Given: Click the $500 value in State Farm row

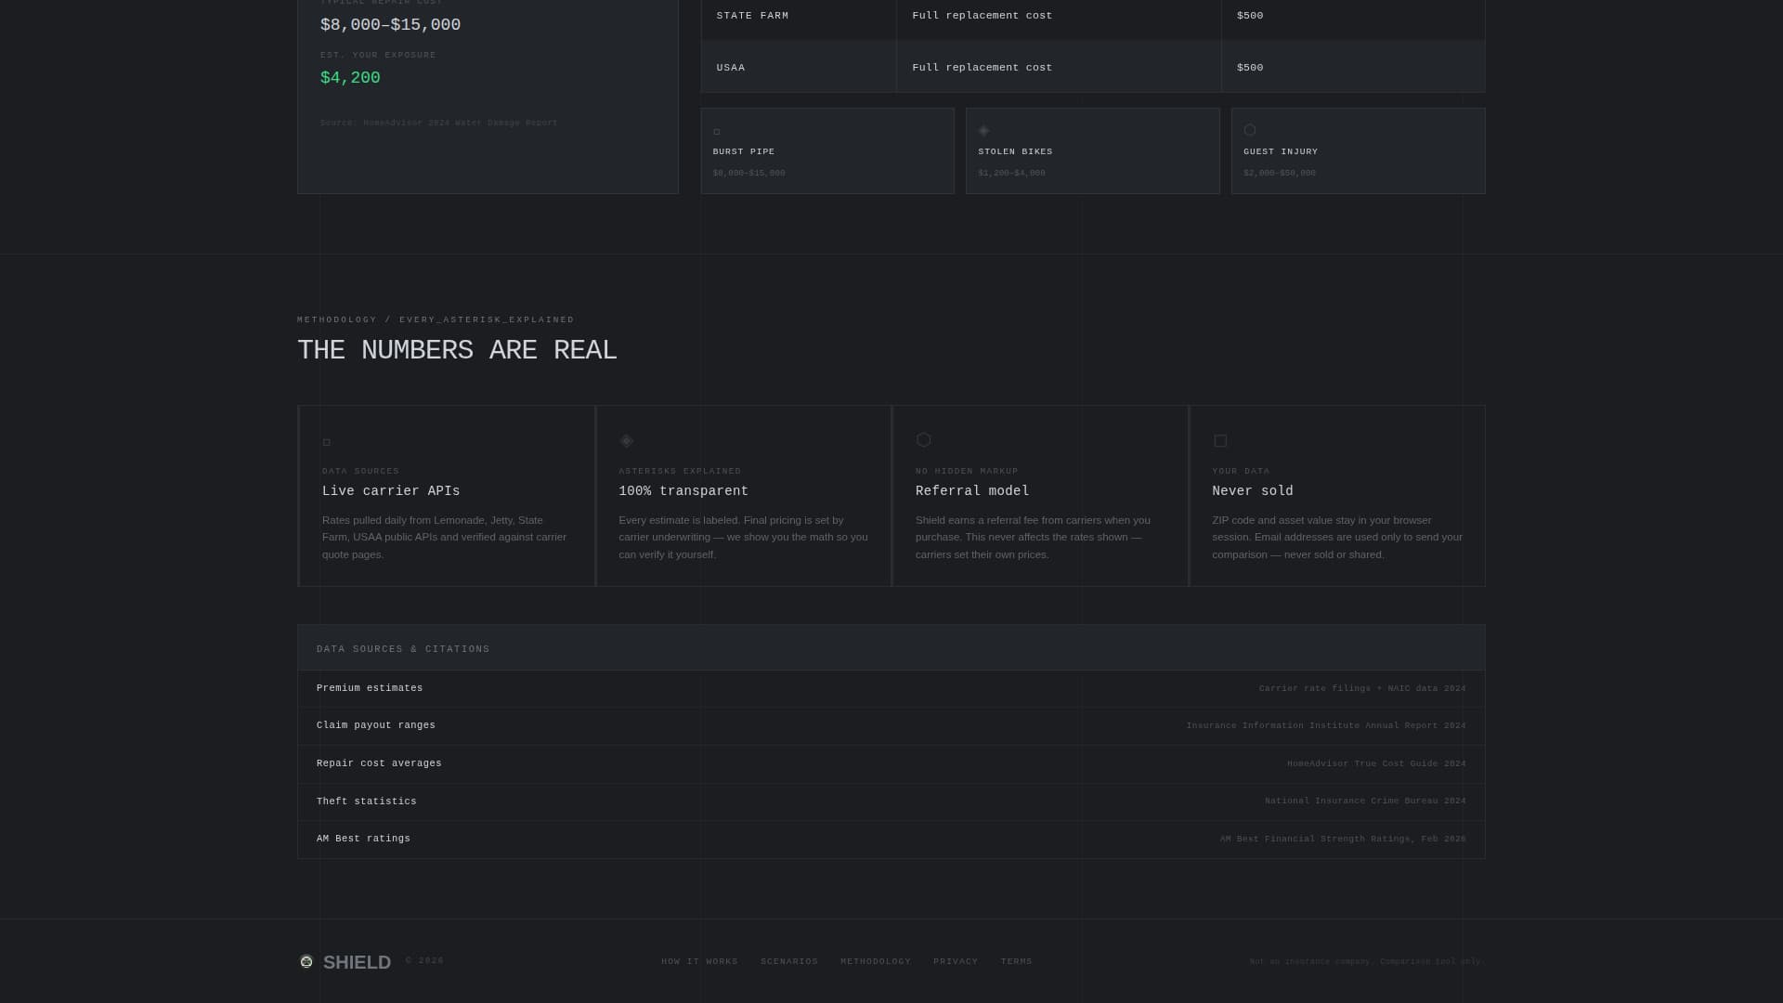Looking at the screenshot, I should coord(1250,16).
